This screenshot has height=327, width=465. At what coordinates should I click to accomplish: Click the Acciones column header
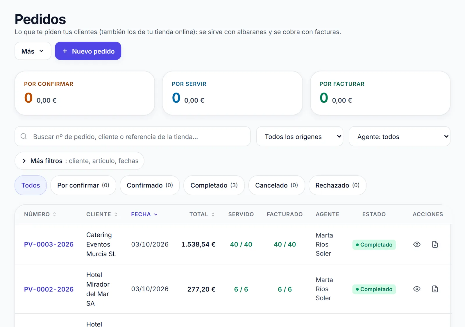click(x=428, y=214)
